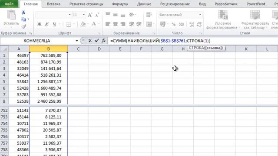This screenshot has width=278, height=156.
Task: Click the Вставить paste button
Action: 11,19
